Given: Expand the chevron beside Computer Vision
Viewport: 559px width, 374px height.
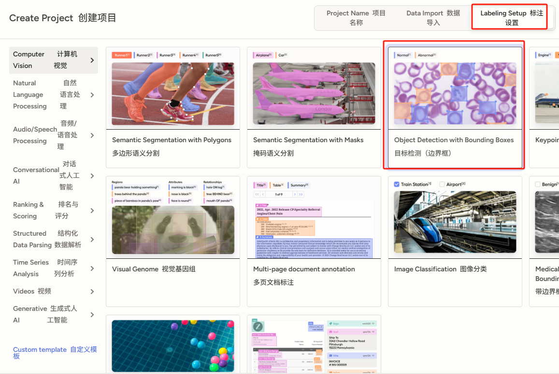Looking at the screenshot, I should tap(92, 60).
